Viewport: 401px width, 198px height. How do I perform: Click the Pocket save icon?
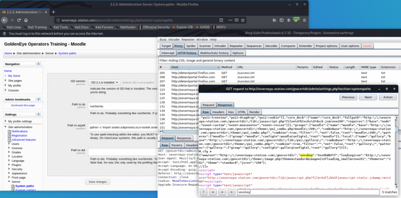(x=237, y=20)
